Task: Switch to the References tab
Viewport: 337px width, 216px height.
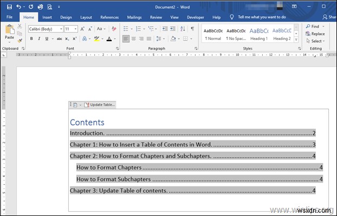Action: click(109, 17)
